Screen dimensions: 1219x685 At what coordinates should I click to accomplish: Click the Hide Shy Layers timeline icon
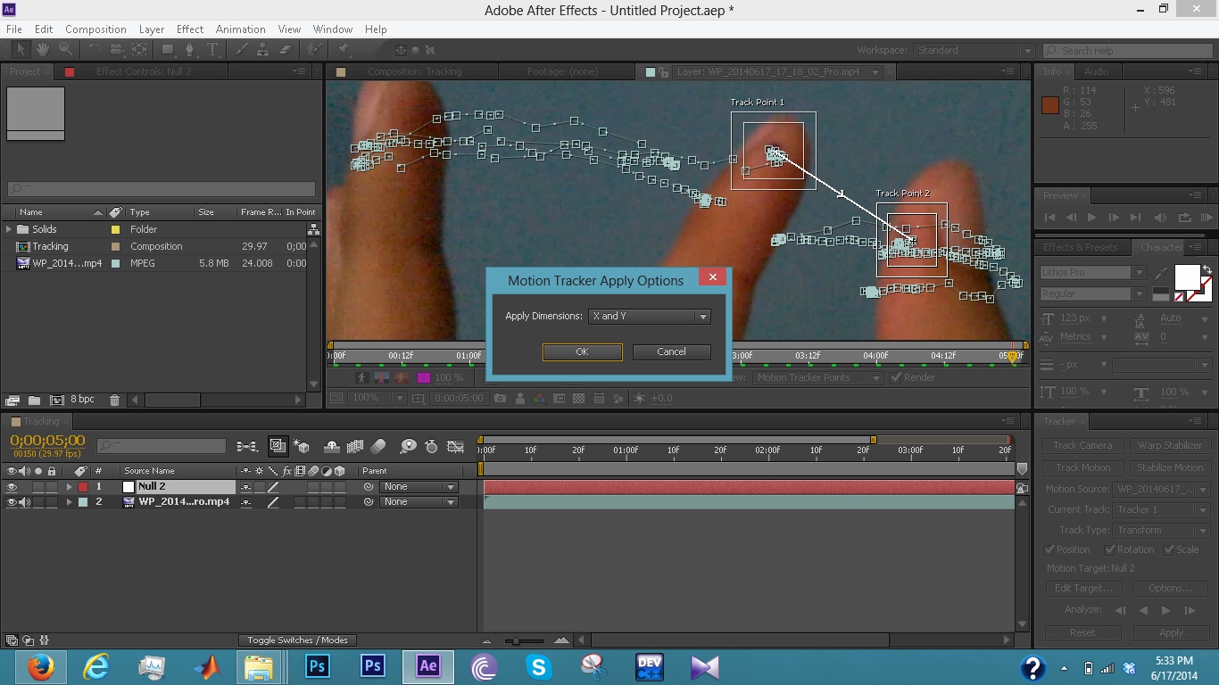pos(330,446)
